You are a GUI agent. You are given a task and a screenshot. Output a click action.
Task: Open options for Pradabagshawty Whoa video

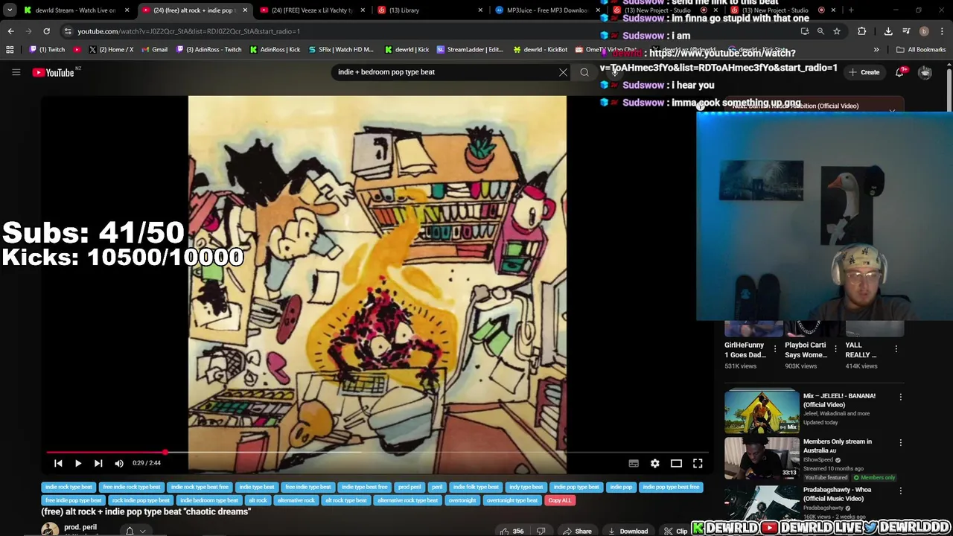click(x=900, y=491)
